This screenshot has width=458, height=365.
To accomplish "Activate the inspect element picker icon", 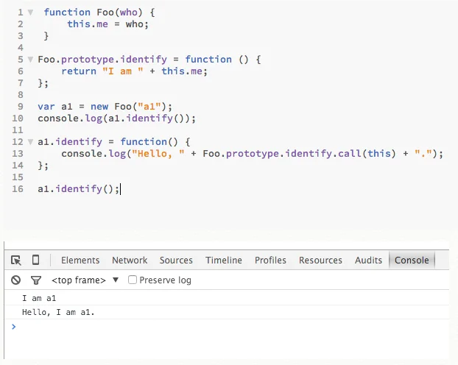I will [15, 260].
